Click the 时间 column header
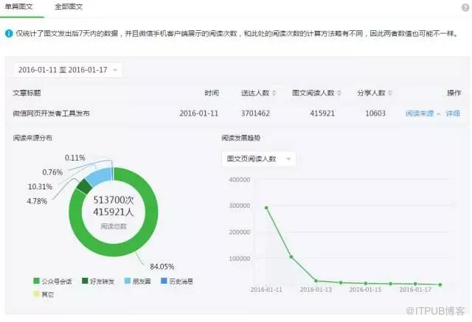Image resolution: width=472 pixels, height=322 pixels. tap(212, 93)
